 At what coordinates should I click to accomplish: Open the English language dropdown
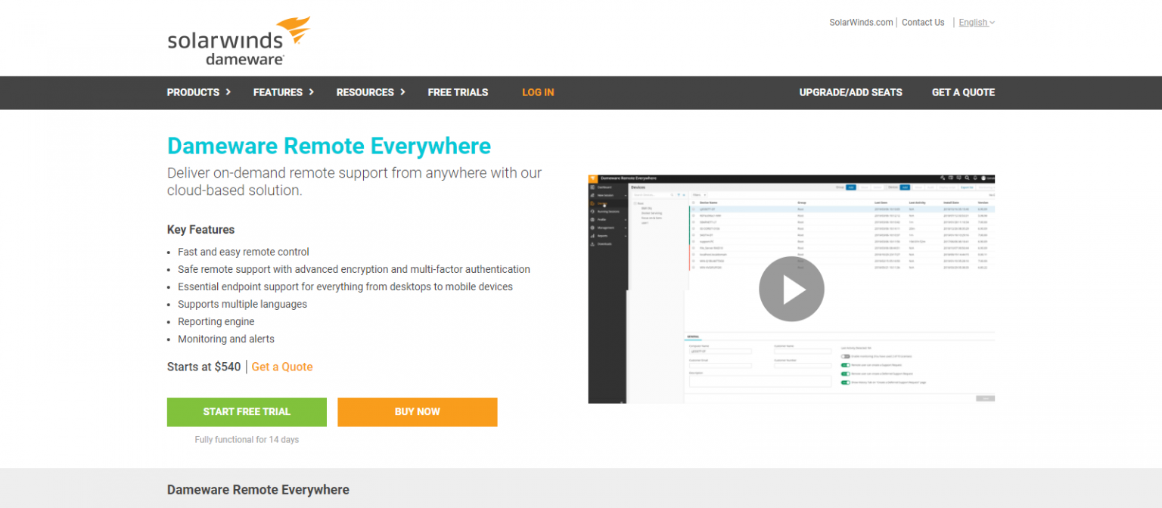click(976, 22)
